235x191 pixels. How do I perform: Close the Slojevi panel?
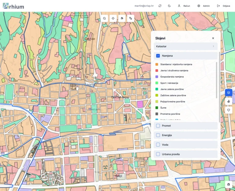click(213, 38)
